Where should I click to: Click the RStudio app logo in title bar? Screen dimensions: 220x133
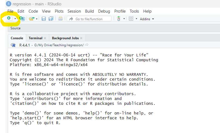9,4
